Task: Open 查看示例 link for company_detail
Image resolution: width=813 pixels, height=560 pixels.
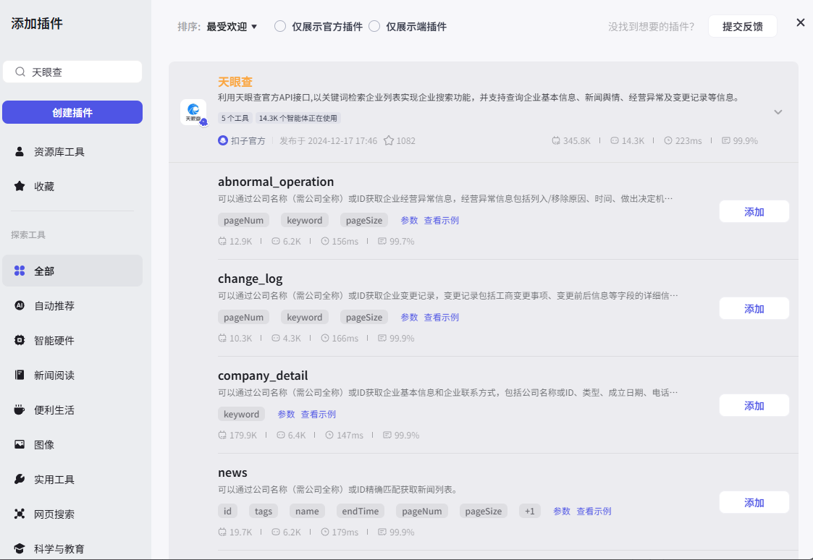Action: click(319, 414)
